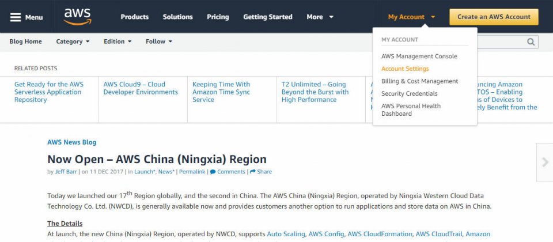Open the Amazon Time Sync Service post
The width and height of the screenshot is (553, 242).
pyautogui.click(x=221, y=92)
